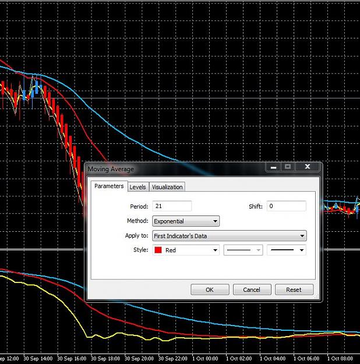Open the Visualization tab

click(167, 187)
